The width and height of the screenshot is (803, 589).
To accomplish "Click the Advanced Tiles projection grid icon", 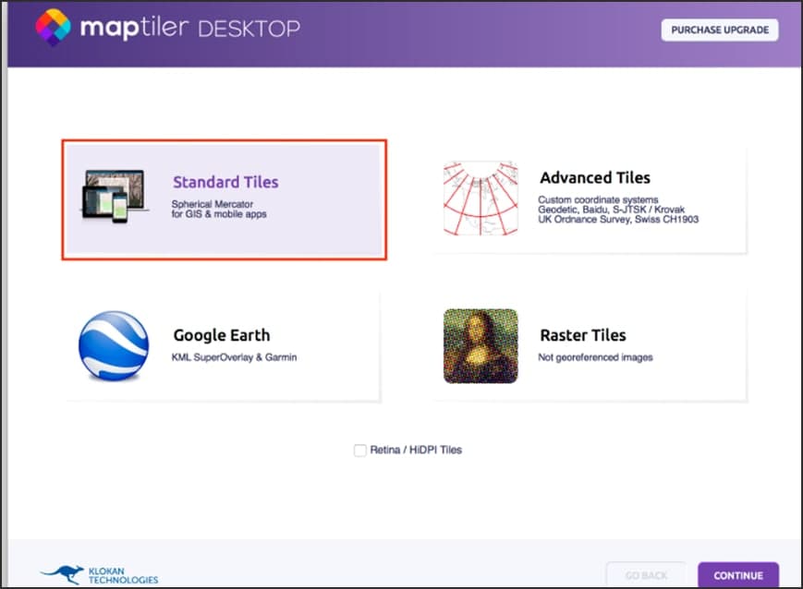I will click(x=481, y=198).
